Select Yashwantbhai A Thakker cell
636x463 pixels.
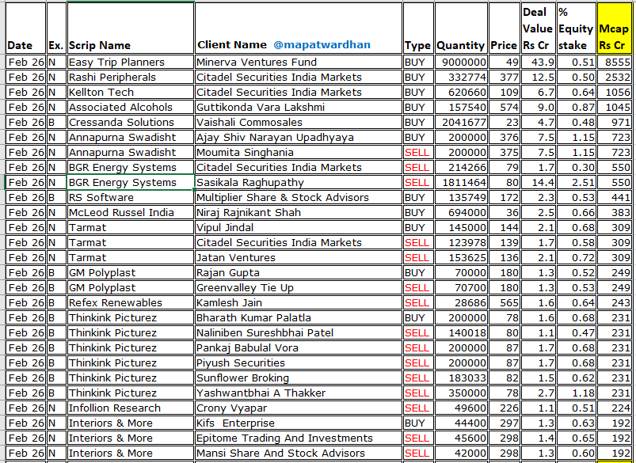point(299,393)
